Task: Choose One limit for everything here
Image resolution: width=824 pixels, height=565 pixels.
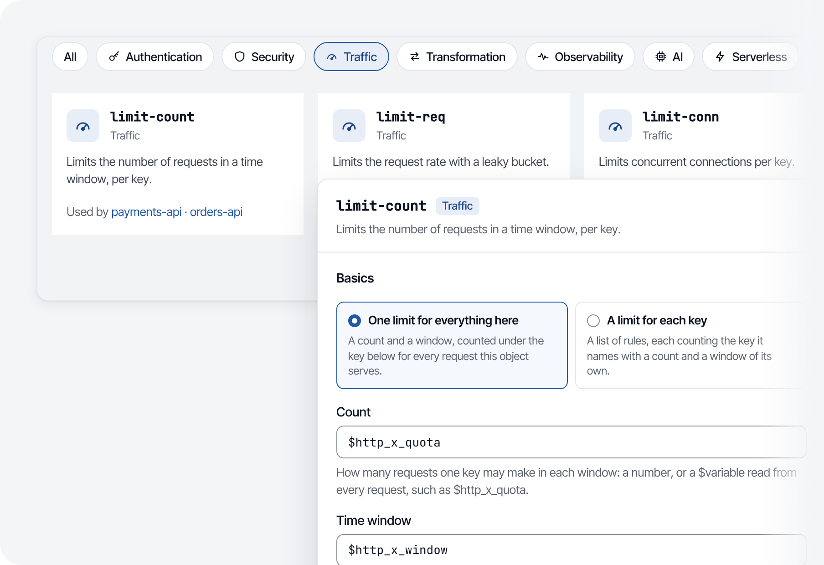Action: tap(452, 345)
